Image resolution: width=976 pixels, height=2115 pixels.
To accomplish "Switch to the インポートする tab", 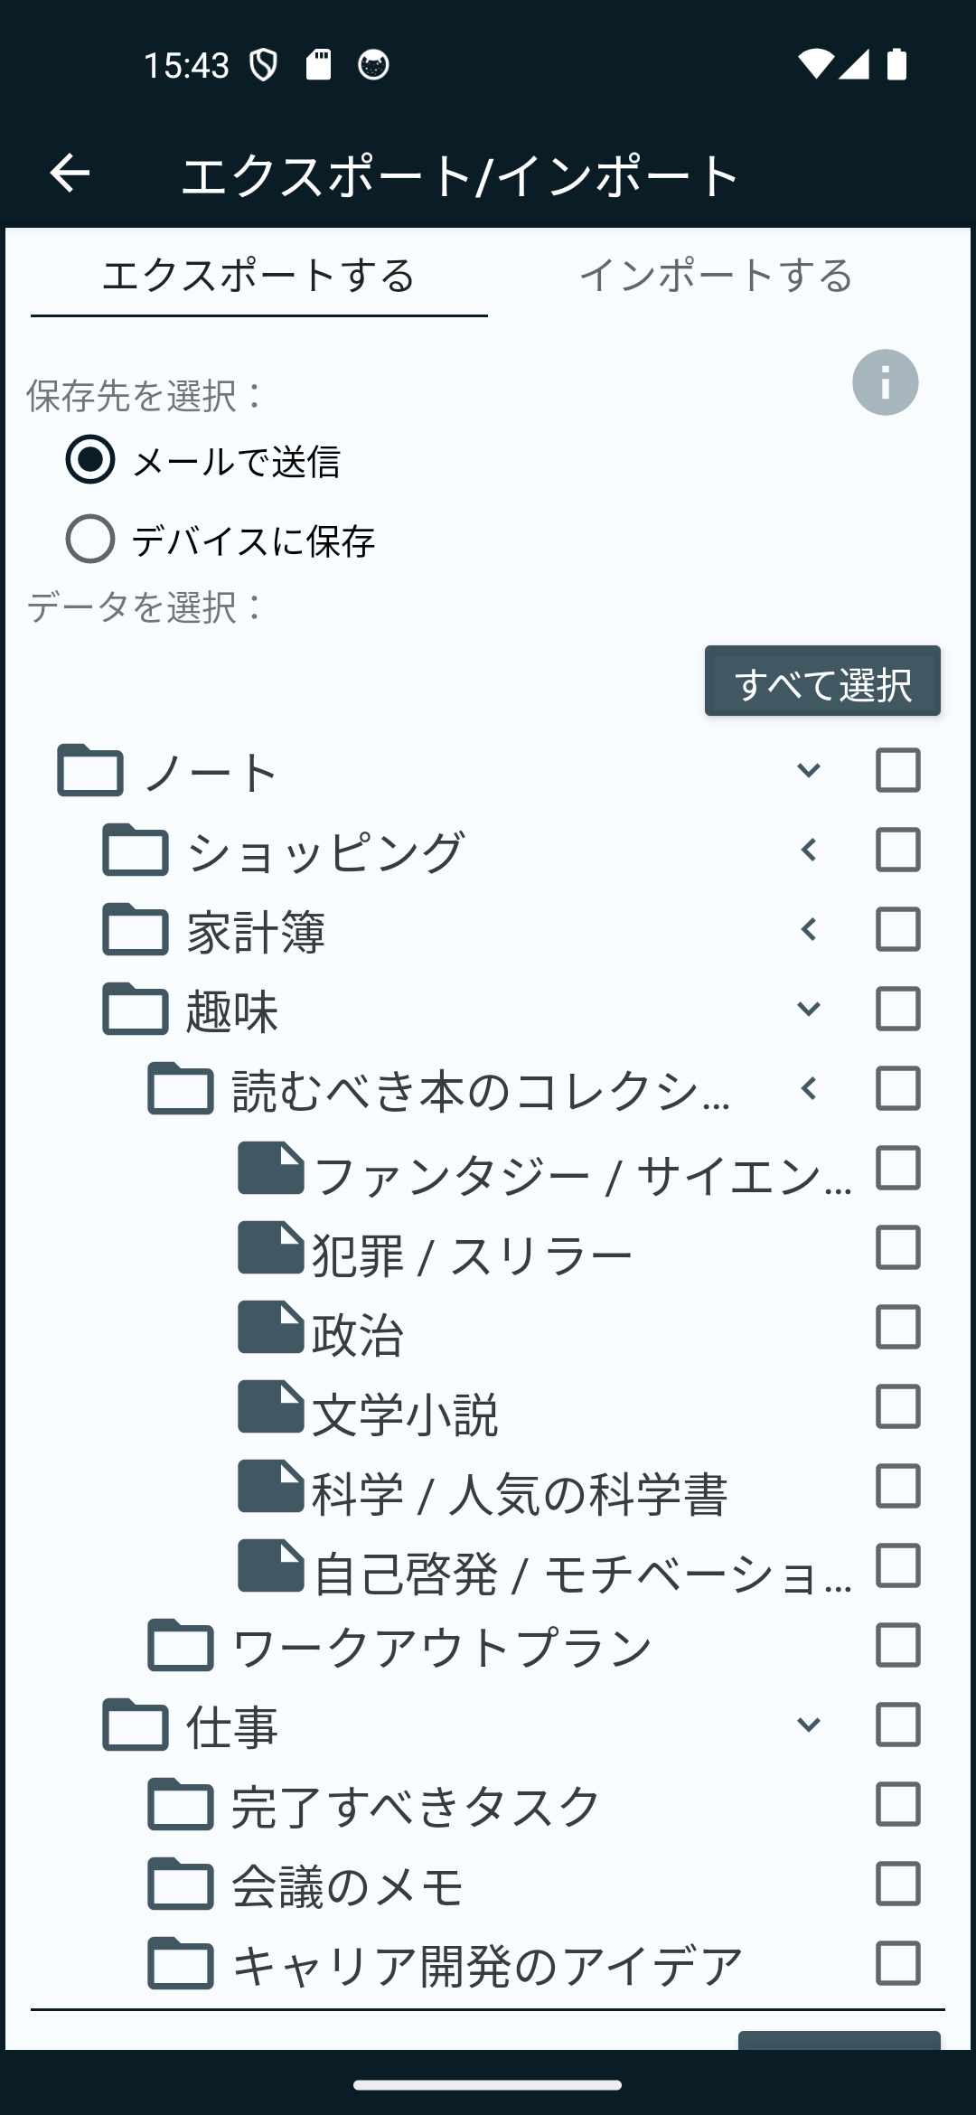I will 717,275.
